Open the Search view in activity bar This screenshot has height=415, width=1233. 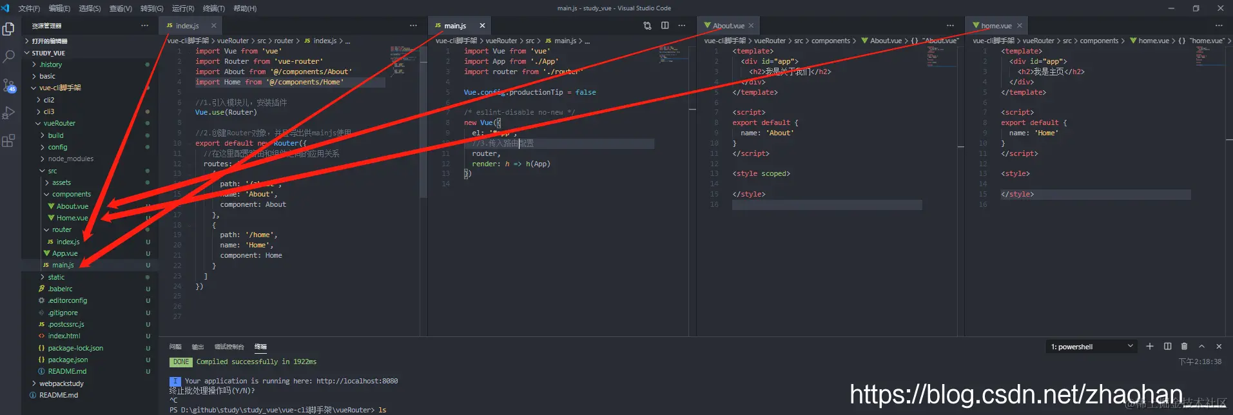click(9, 57)
